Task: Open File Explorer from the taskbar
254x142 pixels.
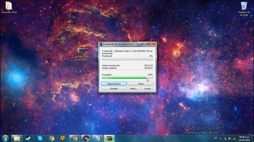Action: [x=17, y=138]
